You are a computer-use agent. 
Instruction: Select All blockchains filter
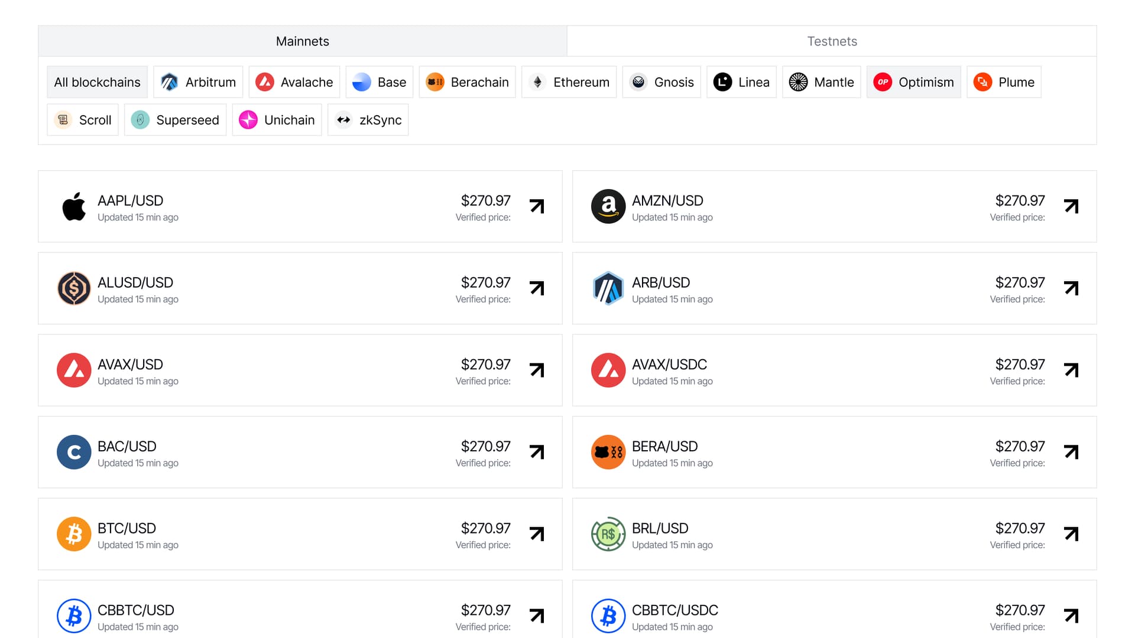[x=98, y=82]
